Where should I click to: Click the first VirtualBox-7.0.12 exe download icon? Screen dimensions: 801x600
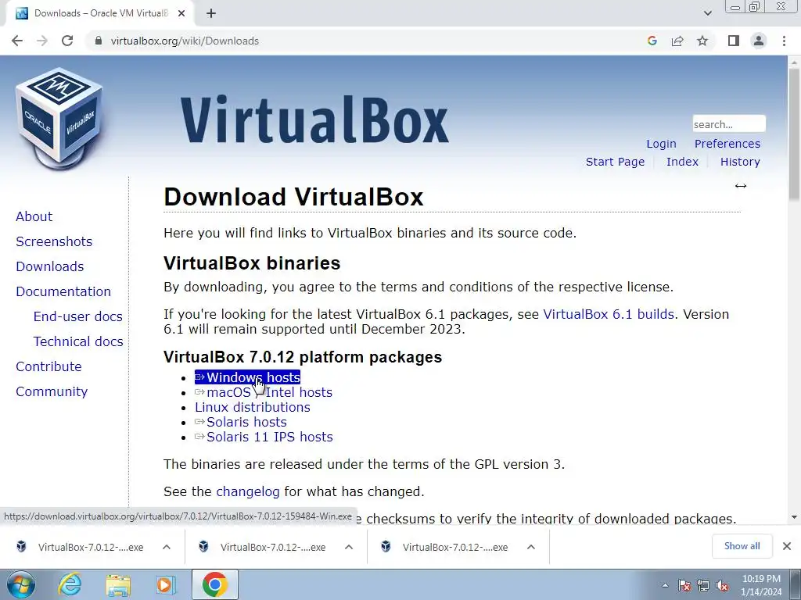21,546
